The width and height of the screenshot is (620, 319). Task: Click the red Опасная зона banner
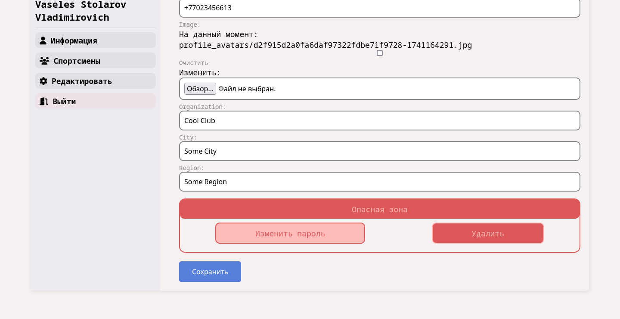[380, 209]
